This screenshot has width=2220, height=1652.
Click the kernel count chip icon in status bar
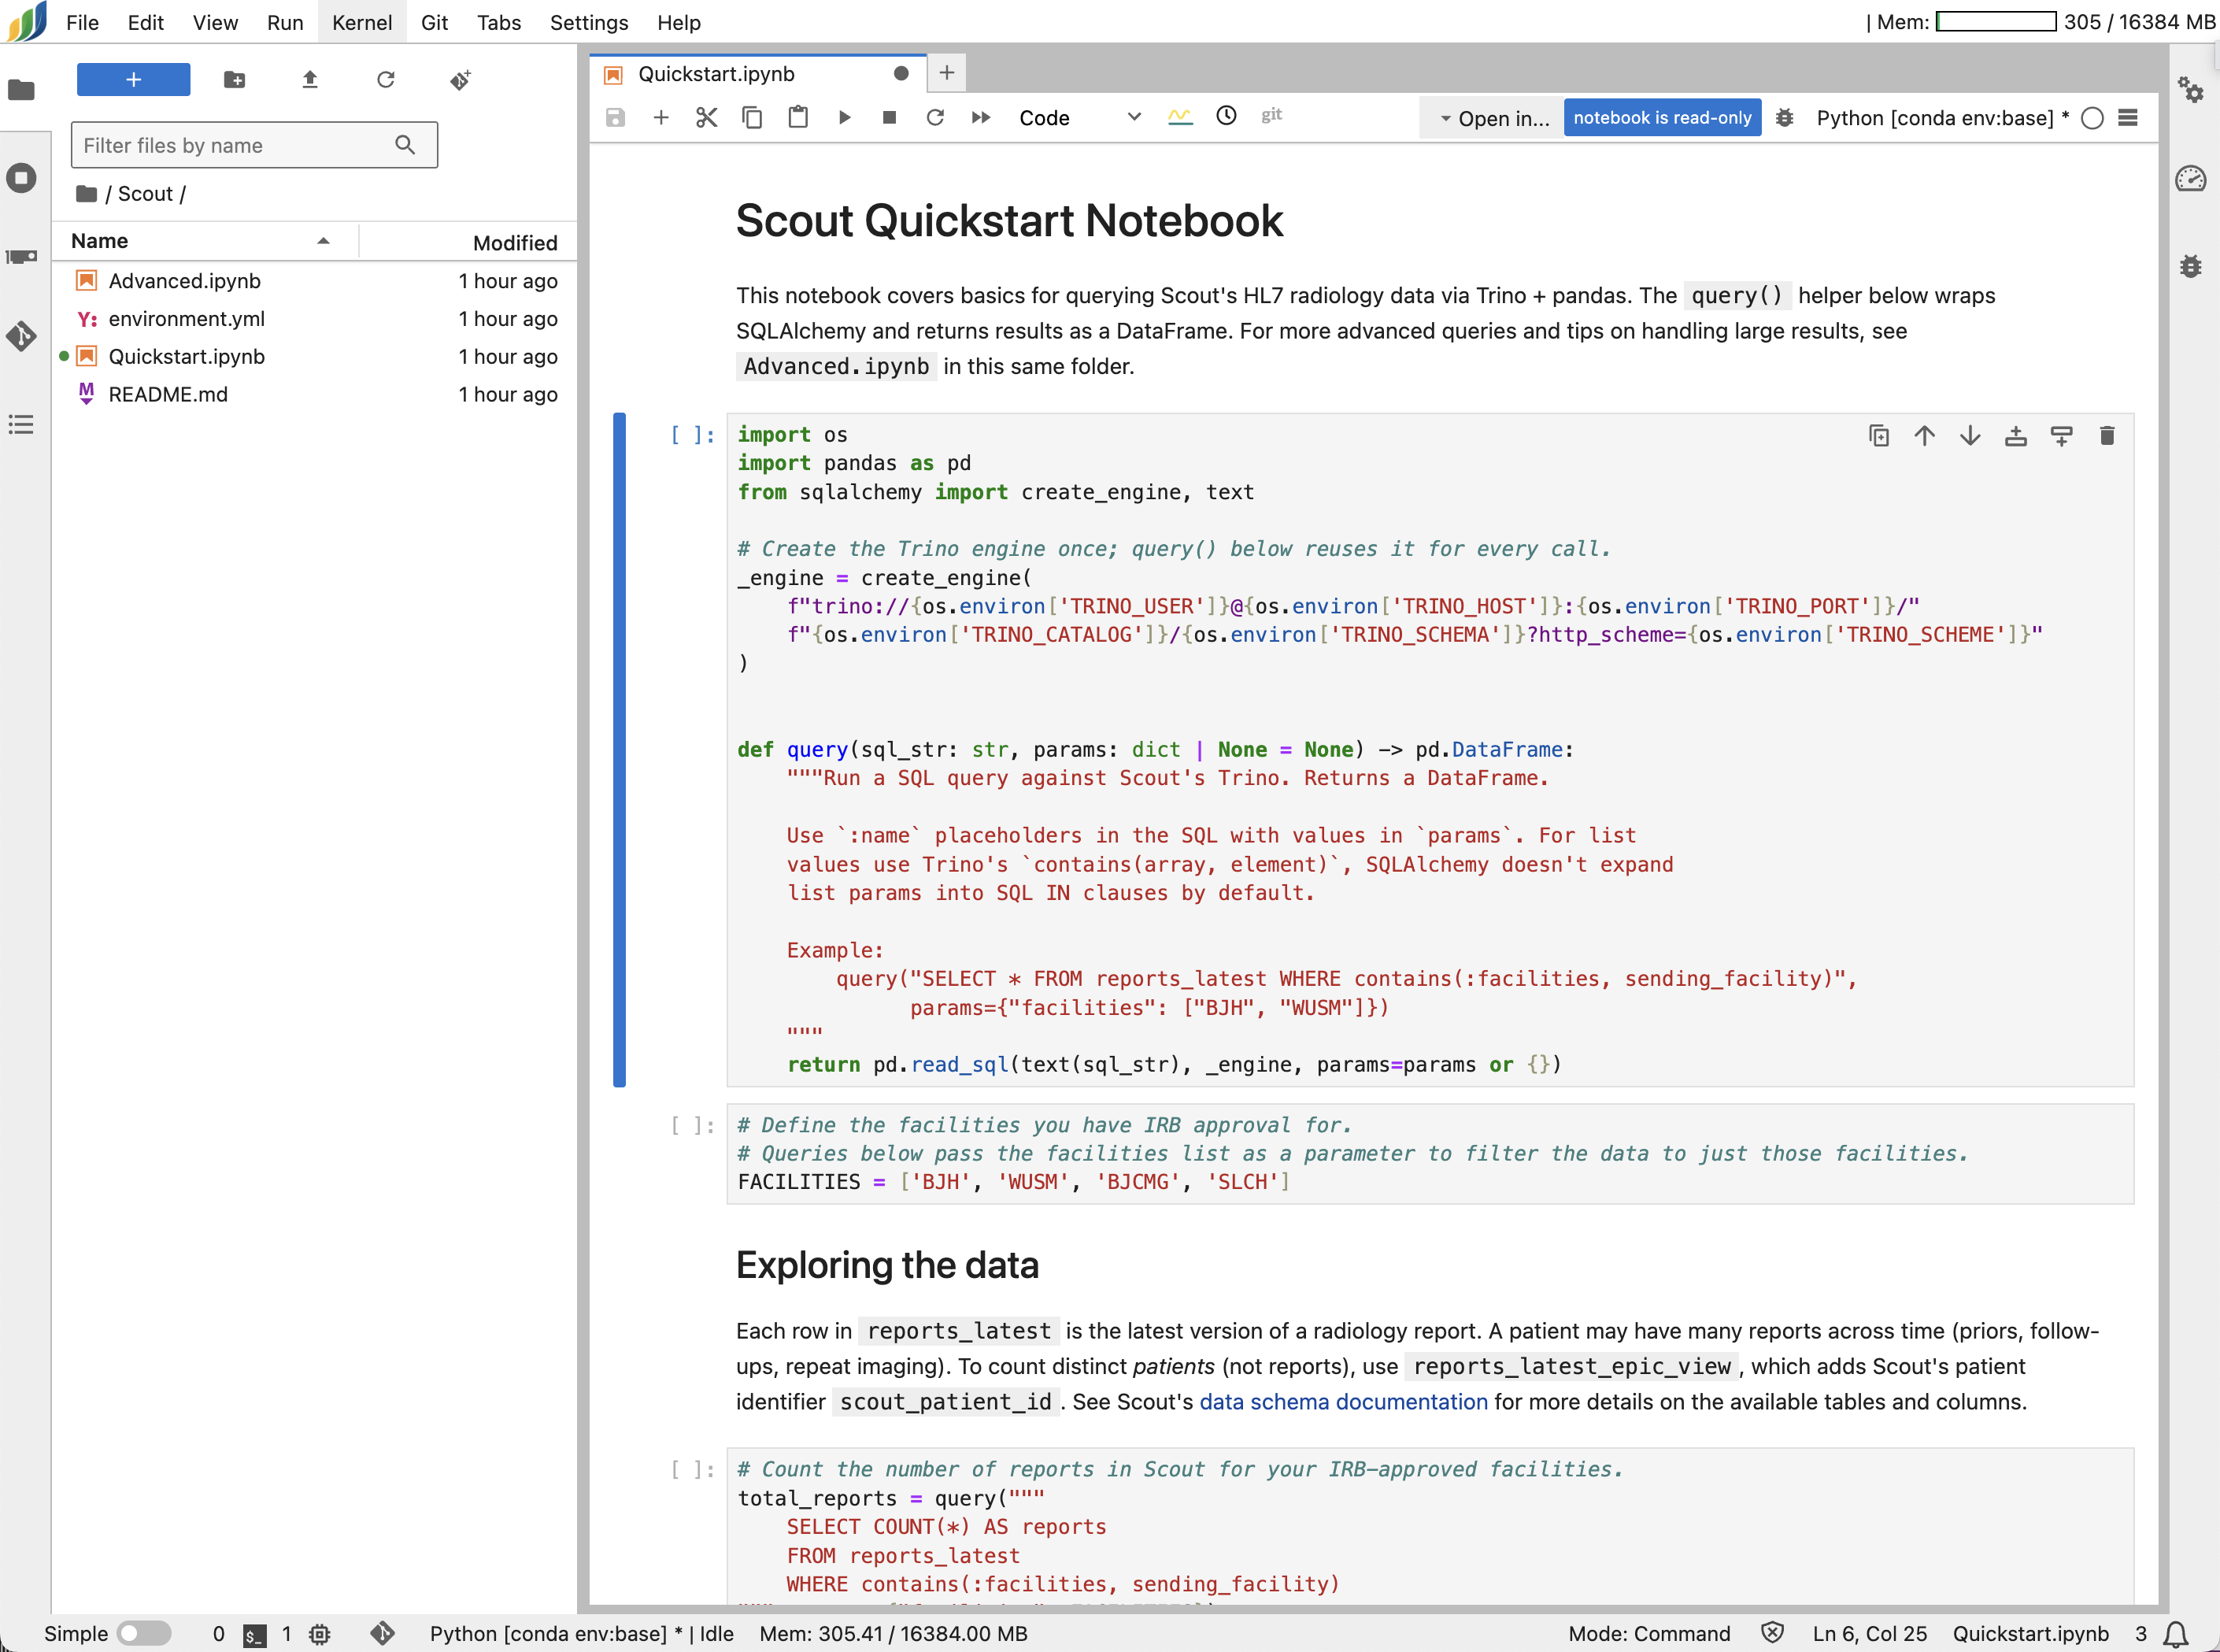click(x=319, y=1634)
